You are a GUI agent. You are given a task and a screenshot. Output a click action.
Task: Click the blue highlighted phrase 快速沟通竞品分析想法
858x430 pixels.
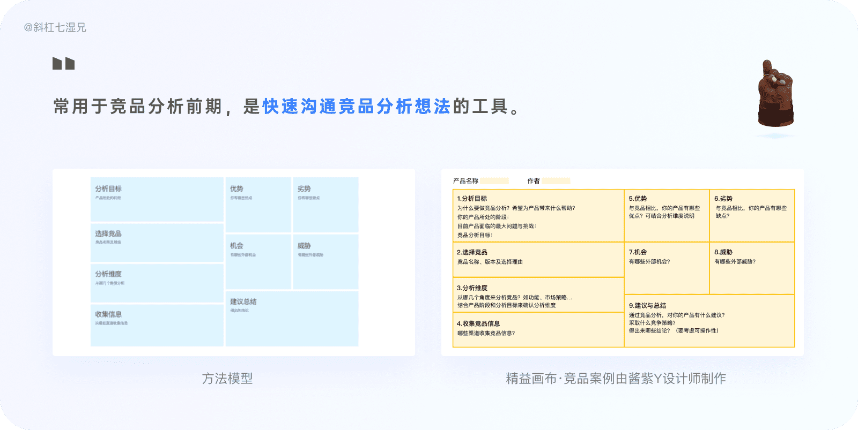tap(357, 107)
